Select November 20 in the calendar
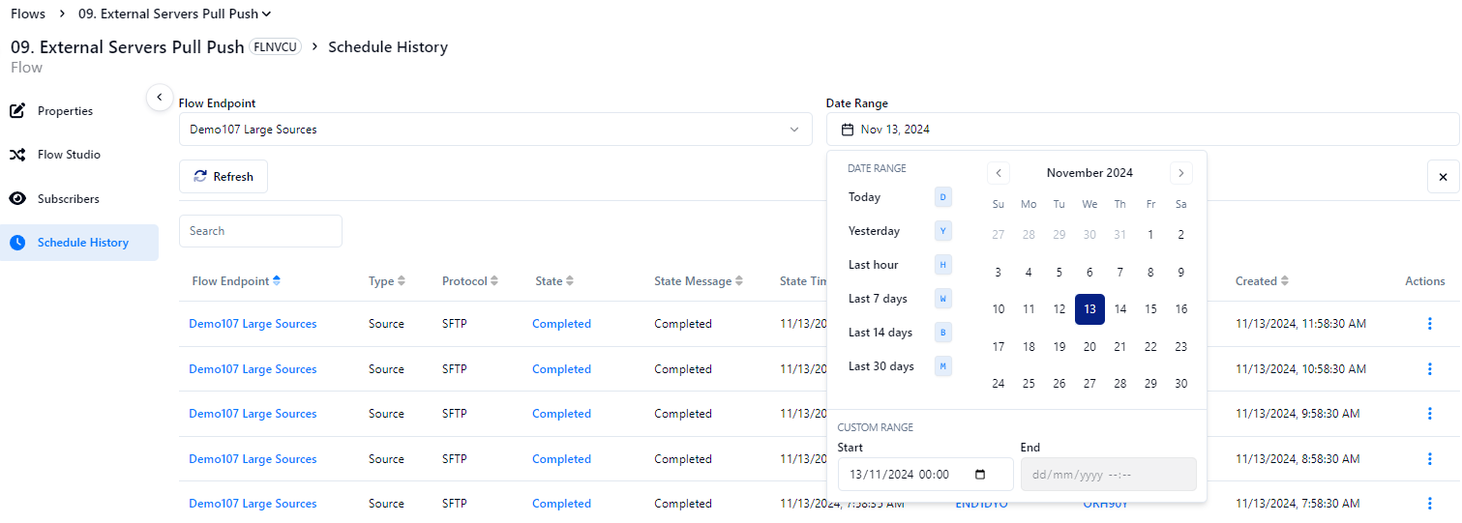Image resolution: width=1462 pixels, height=523 pixels. (x=1089, y=347)
